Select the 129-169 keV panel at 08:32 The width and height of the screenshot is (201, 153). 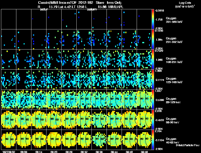(84, 79)
